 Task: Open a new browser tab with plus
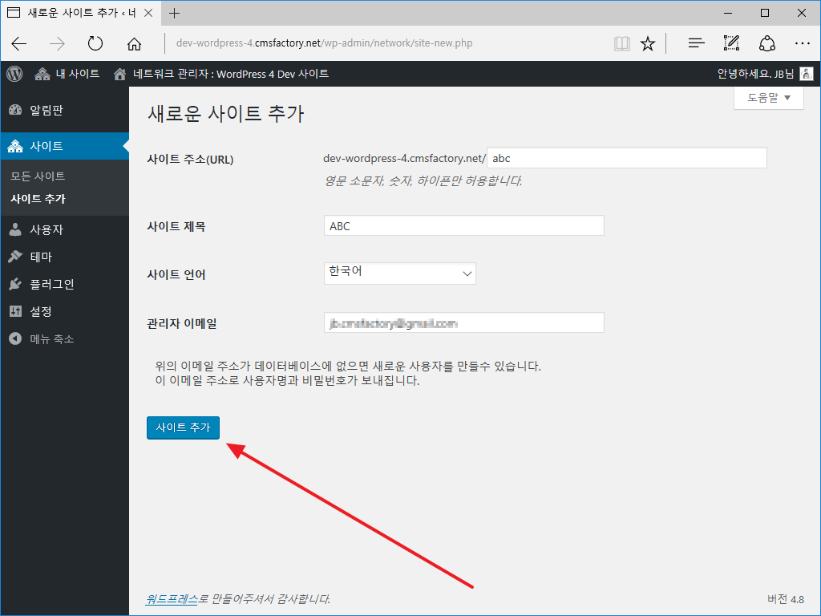click(174, 13)
